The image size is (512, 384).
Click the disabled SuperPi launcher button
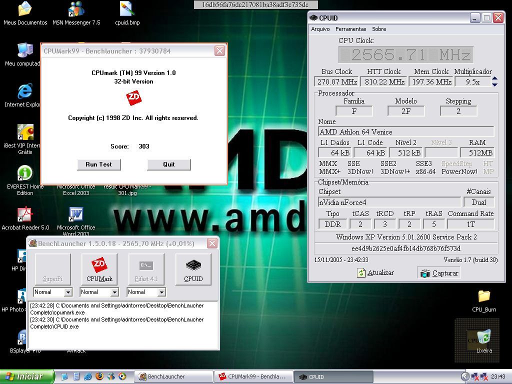point(52,269)
